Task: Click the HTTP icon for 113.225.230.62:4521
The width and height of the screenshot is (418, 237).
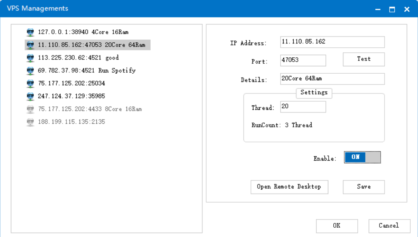Action: click(x=30, y=58)
